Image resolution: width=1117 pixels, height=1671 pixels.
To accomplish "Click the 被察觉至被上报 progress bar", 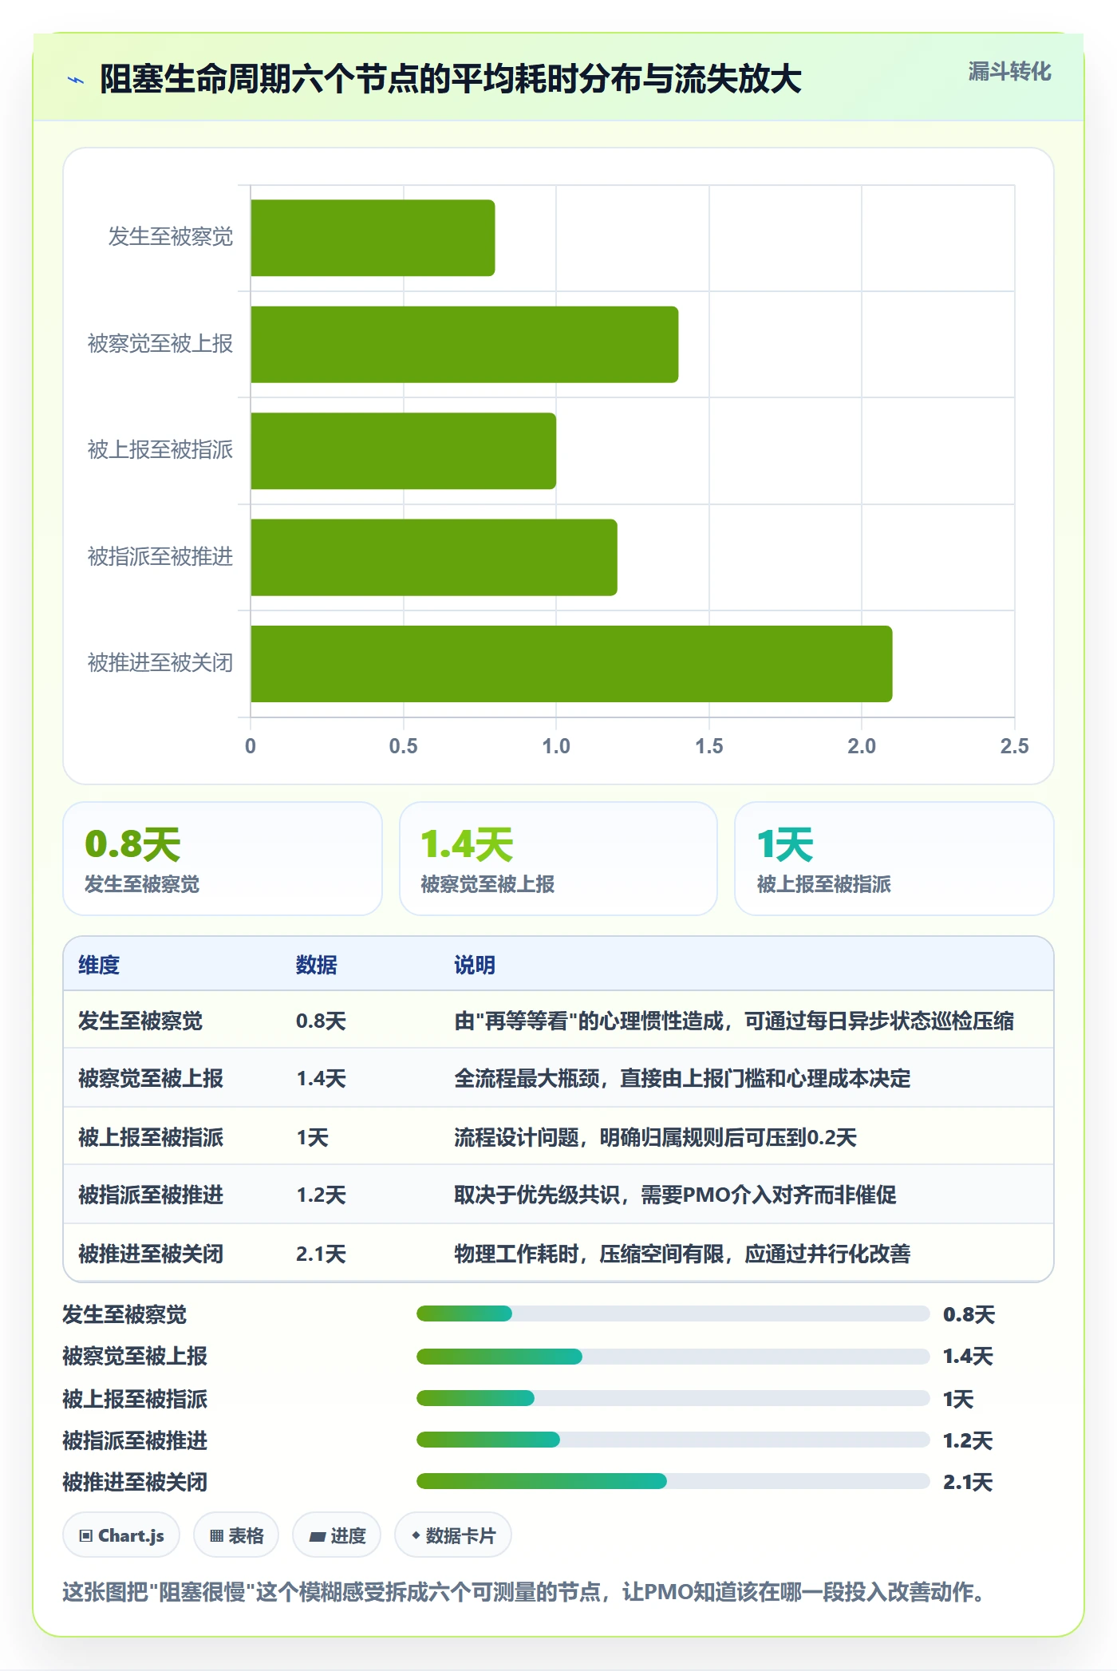I will click(673, 1357).
